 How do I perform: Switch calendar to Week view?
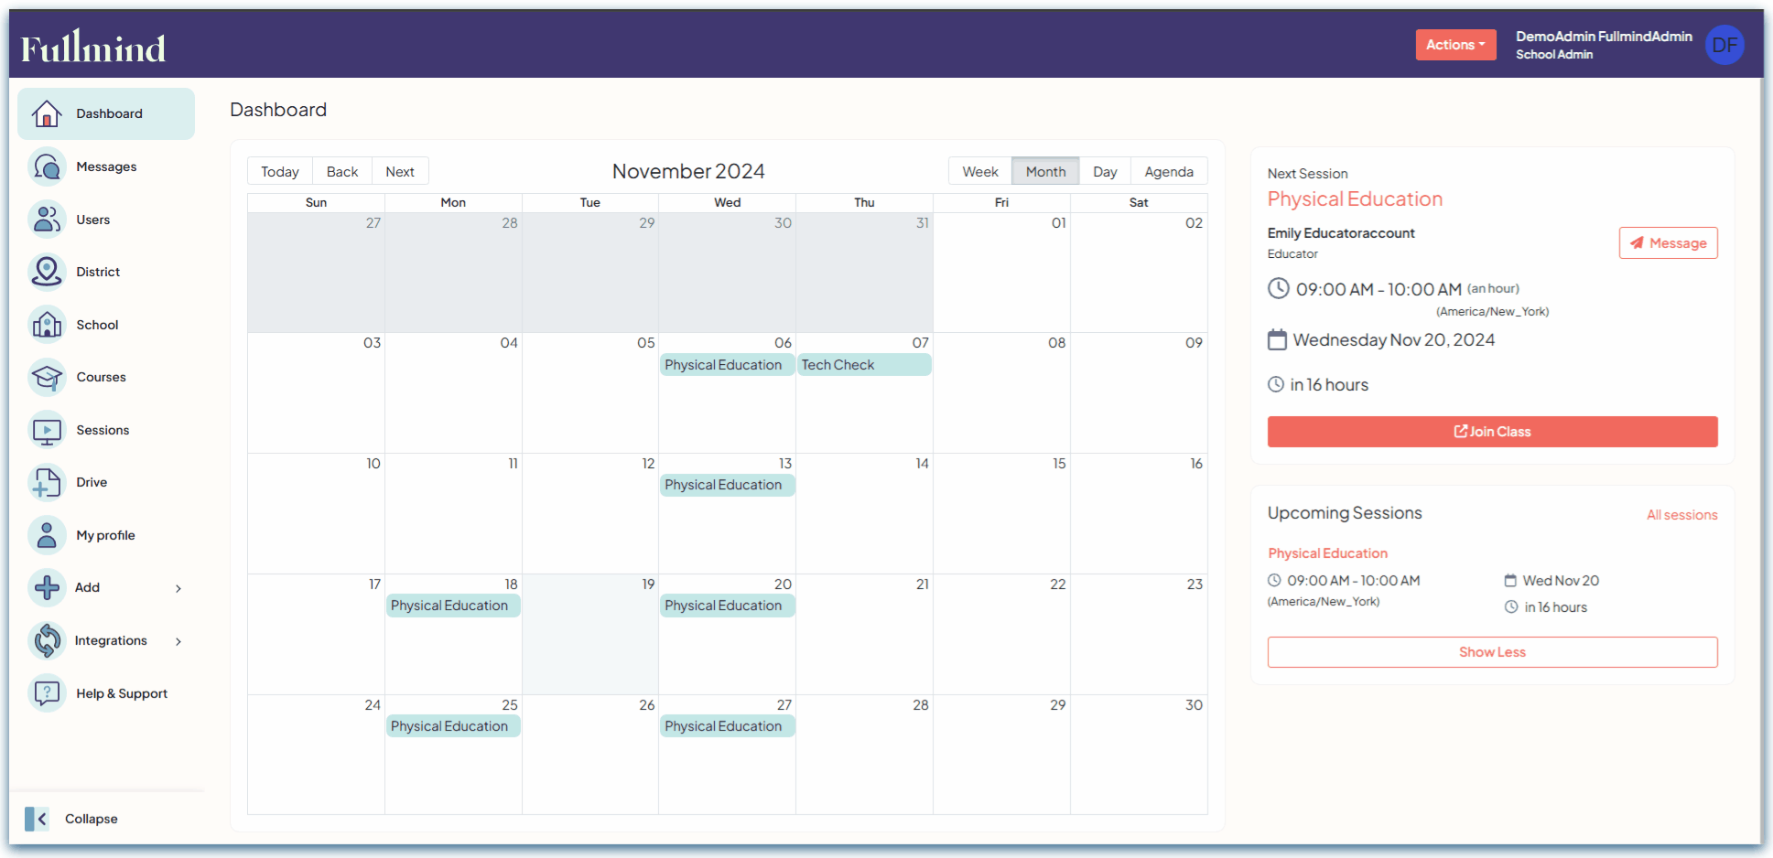(x=979, y=171)
